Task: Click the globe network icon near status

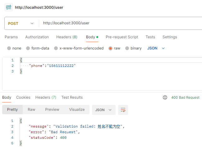Action: pyautogui.click(x=165, y=97)
